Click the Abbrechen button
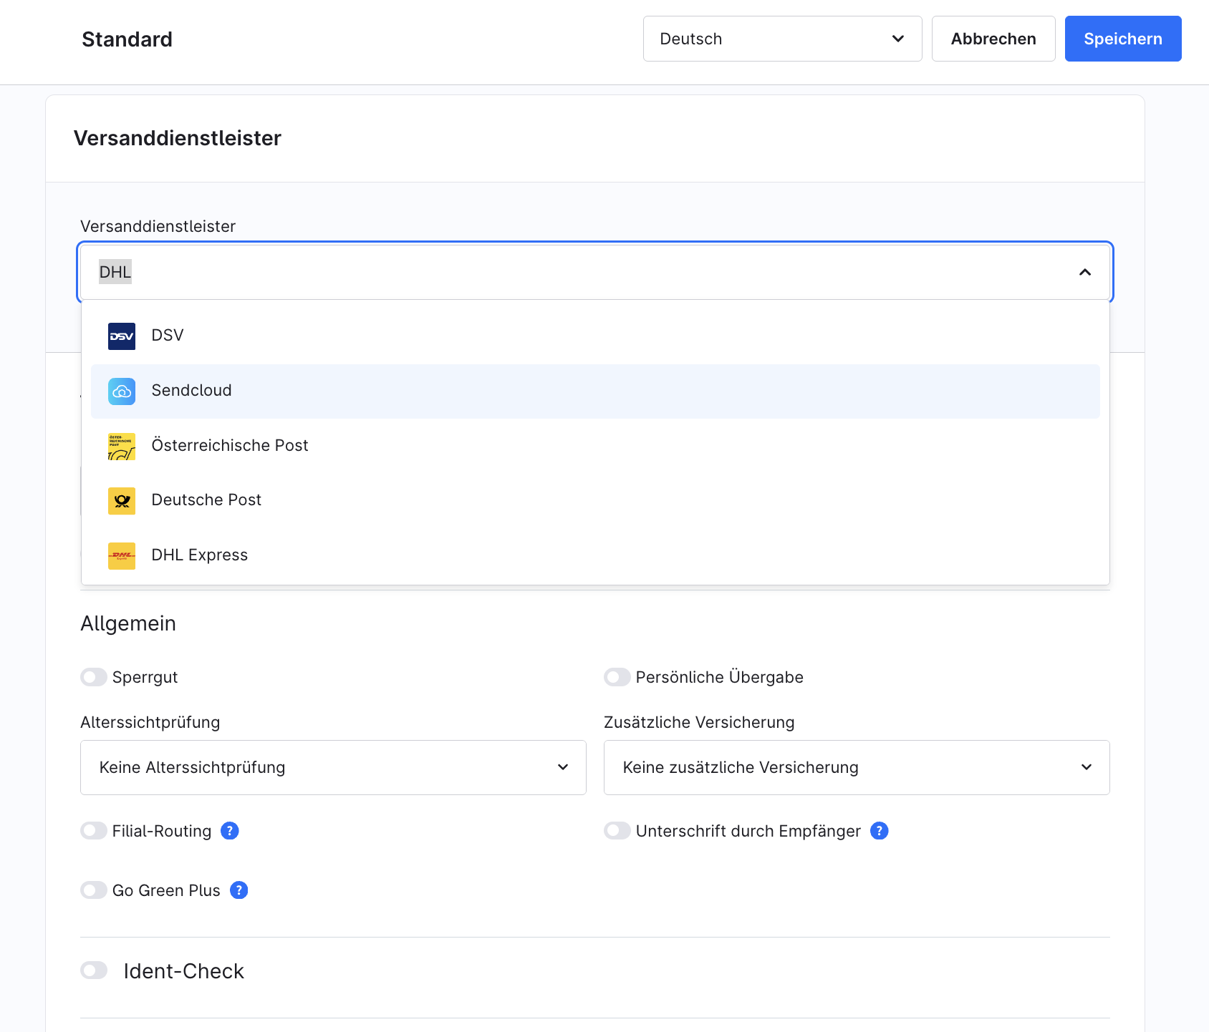1209x1032 pixels. (x=993, y=39)
